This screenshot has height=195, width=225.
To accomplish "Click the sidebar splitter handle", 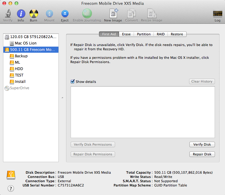I will (x=62, y=98).
